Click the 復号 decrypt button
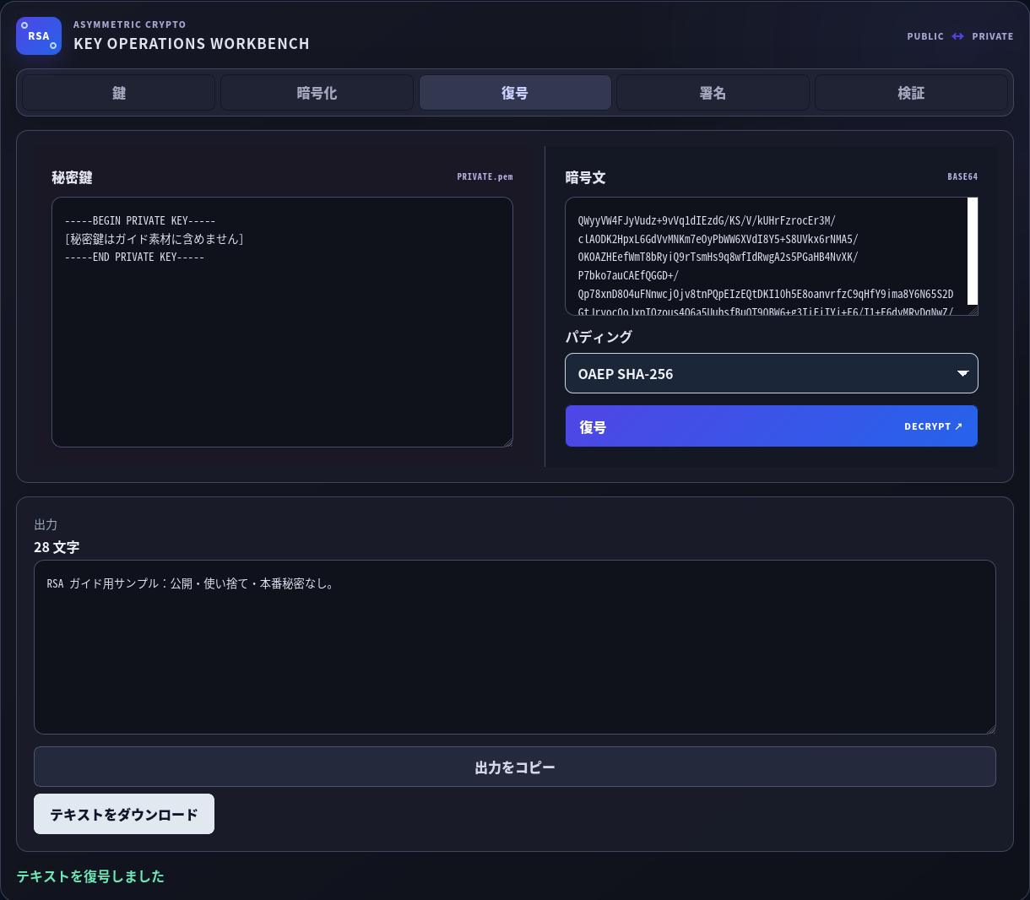Image resolution: width=1030 pixels, height=900 pixels. click(x=771, y=426)
